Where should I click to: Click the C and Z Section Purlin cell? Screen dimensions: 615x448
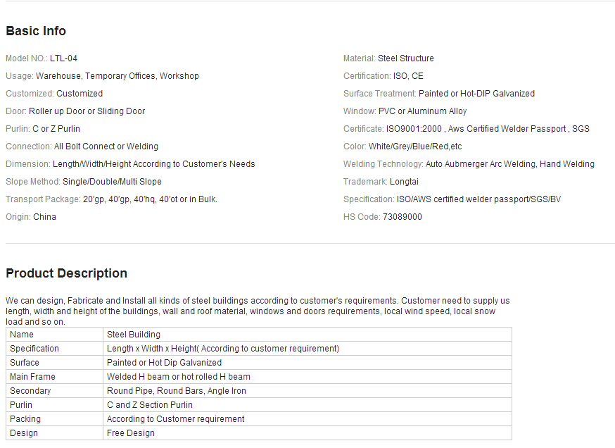point(307,405)
